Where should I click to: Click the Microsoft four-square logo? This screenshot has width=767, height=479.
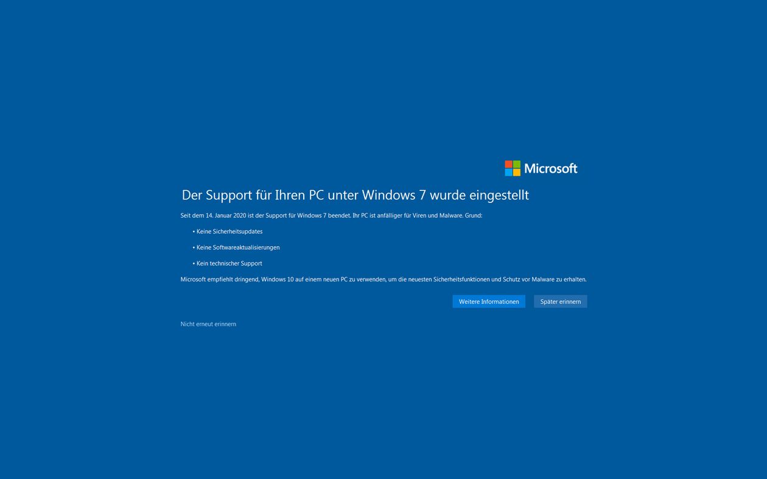click(x=513, y=168)
